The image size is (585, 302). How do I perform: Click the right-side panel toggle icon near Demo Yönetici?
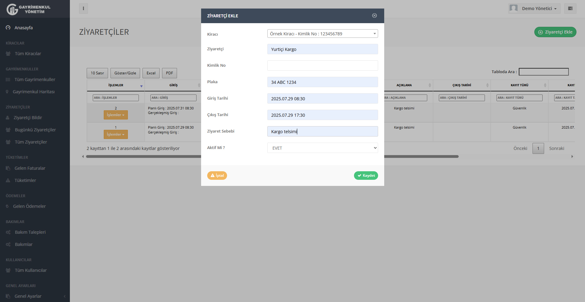(570, 9)
